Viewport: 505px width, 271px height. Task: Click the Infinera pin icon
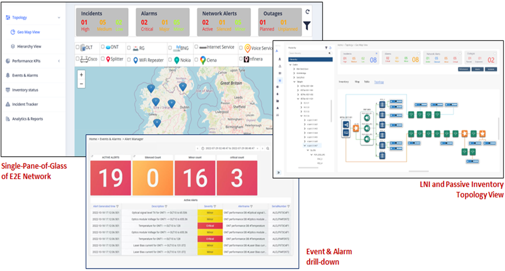coord(246,59)
